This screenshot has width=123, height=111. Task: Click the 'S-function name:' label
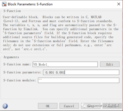click(17, 64)
